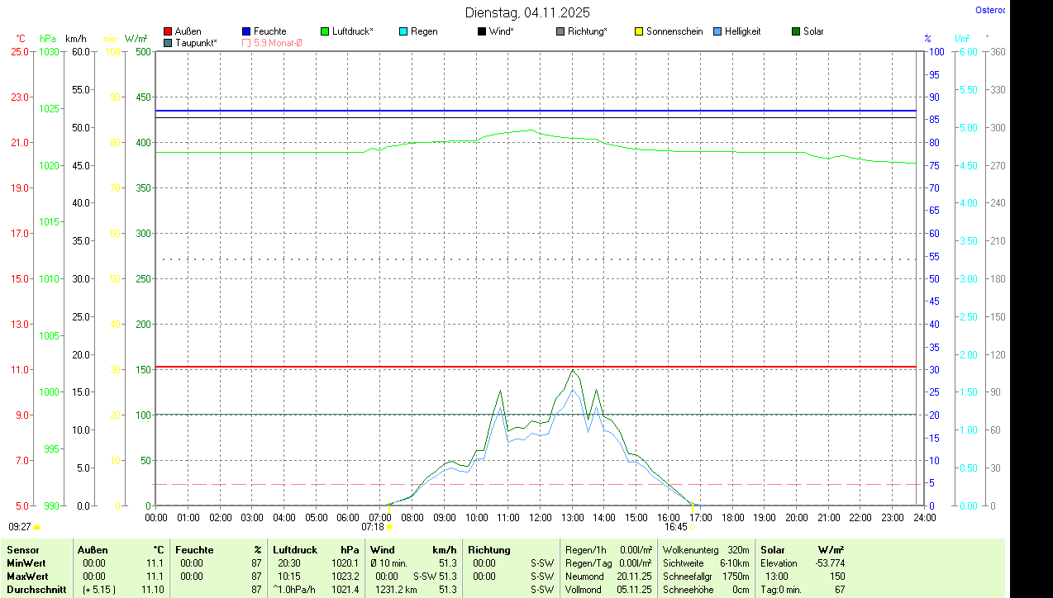
Task: Toggle the 5.9 Monat-Ø outline box
Action: point(246,42)
